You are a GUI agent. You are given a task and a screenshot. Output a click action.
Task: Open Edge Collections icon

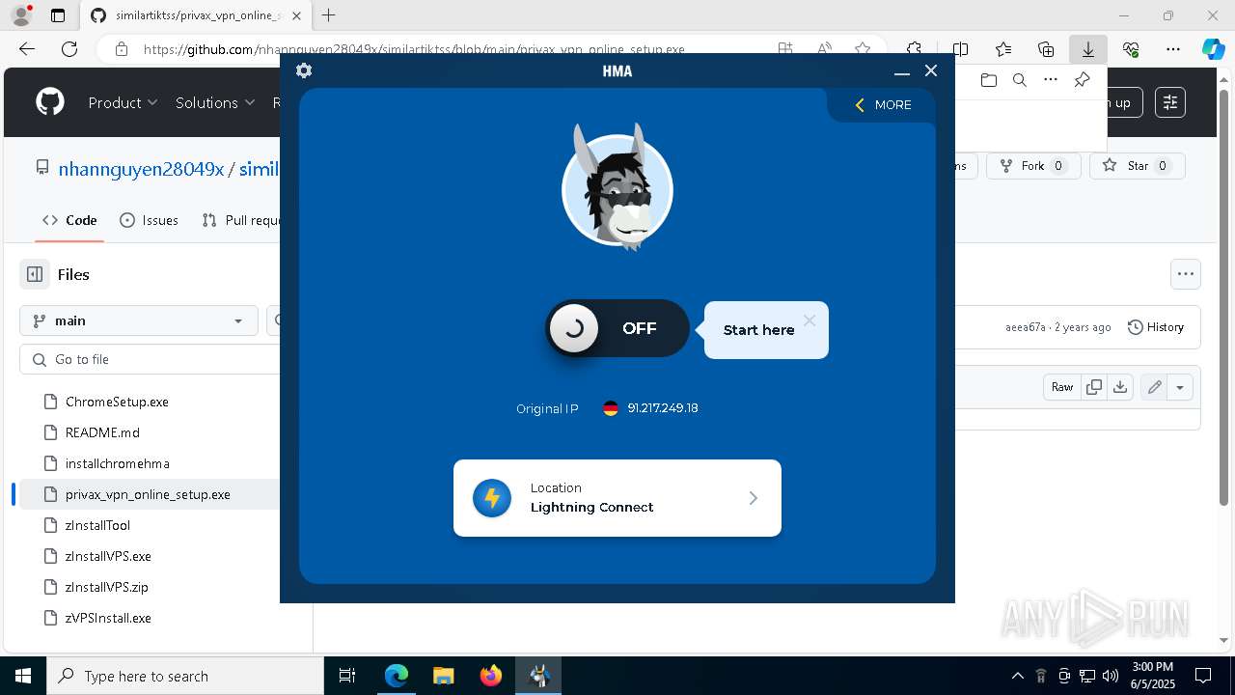(x=1046, y=49)
